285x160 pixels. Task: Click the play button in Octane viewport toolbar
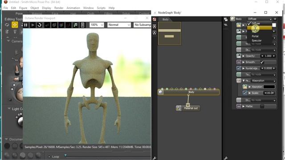pyautogui.click(x=33, y=25)
